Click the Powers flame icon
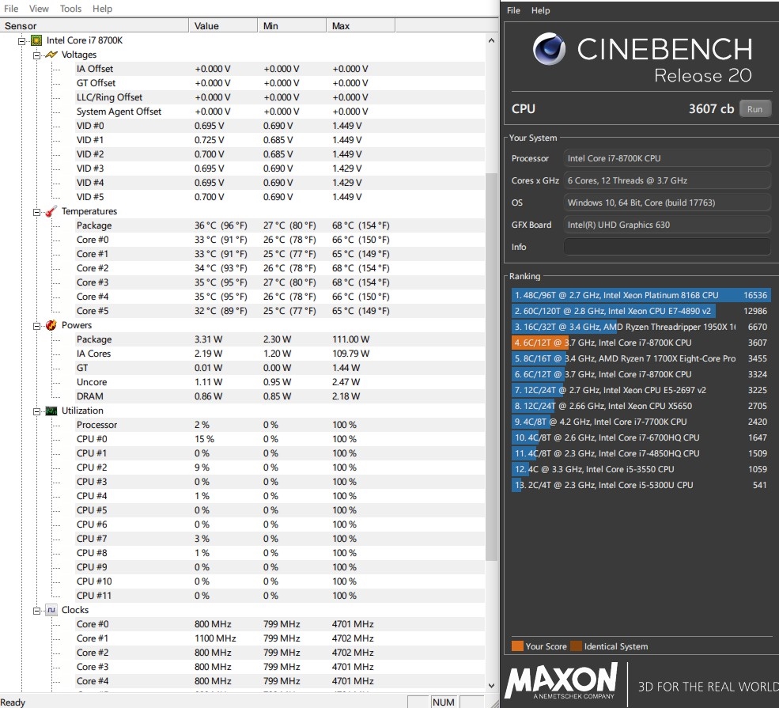Viewport: 779px width, 708px height. pyautogui.click(x=51, y=325)
